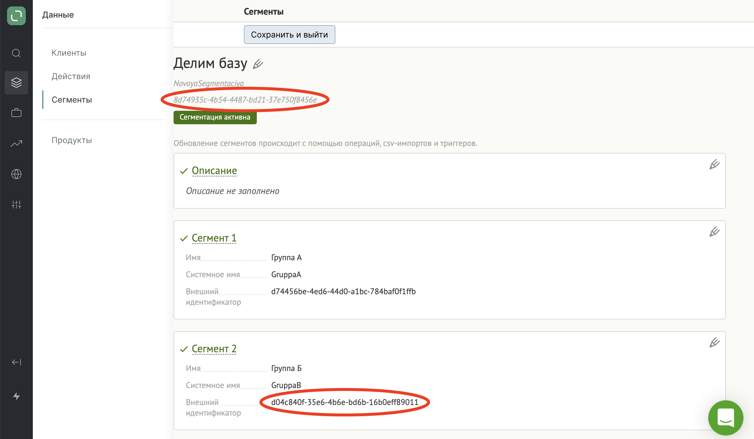Click the Сегменты breadcrumb heading
Viewport: 754px width, 439px height.
coord(264,11)
